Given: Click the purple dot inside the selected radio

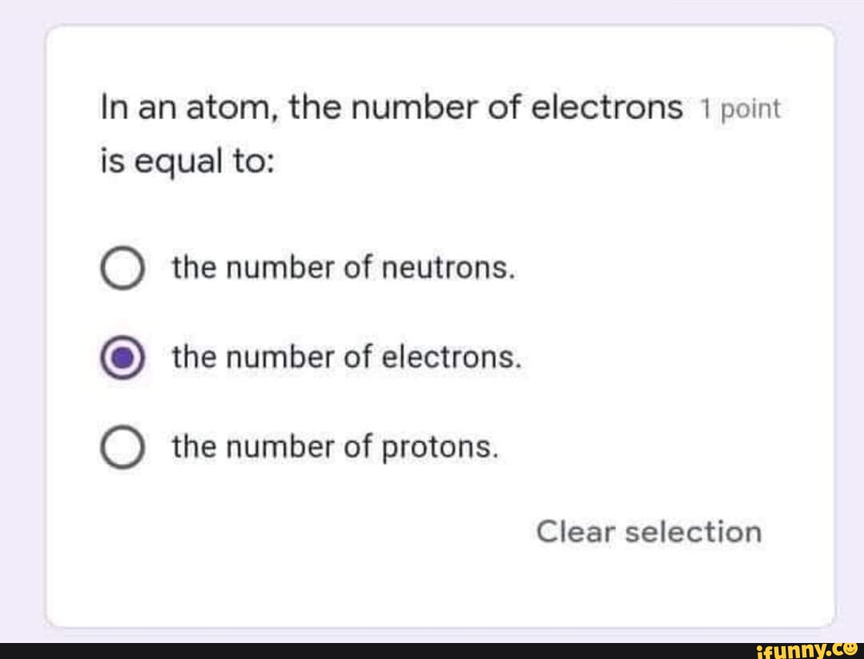Looking at the screenshot, I should click(122, 359).
